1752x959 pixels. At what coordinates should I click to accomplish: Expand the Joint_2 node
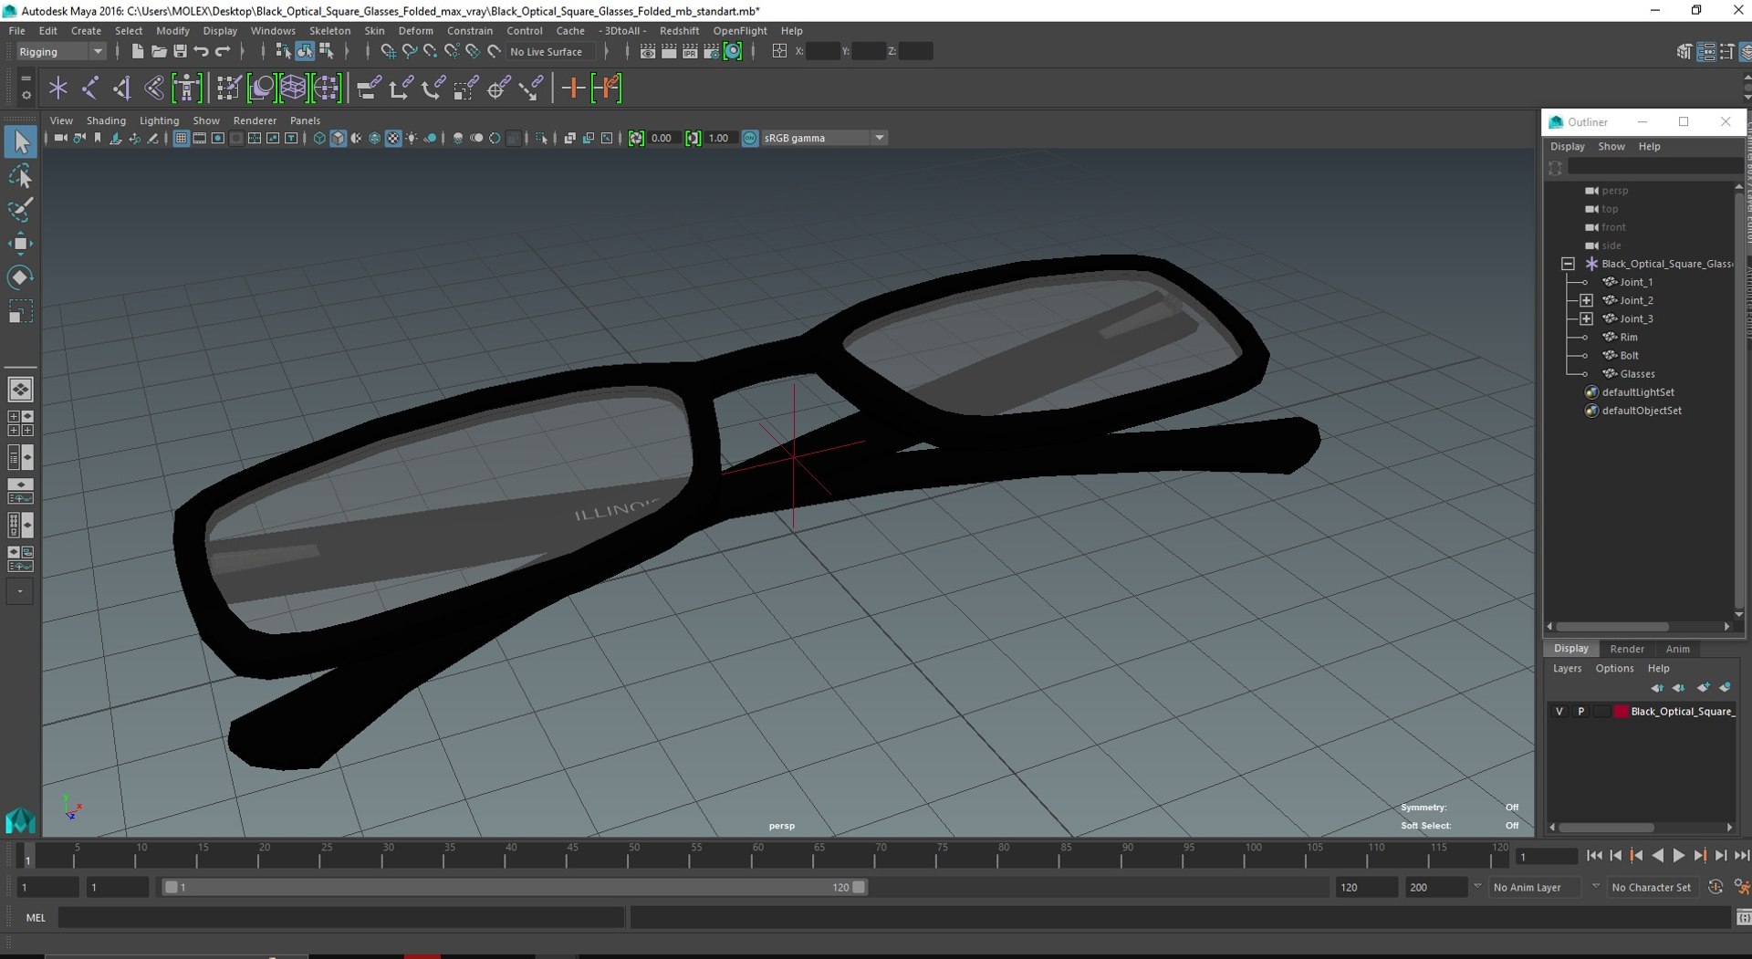(1586, 300)
